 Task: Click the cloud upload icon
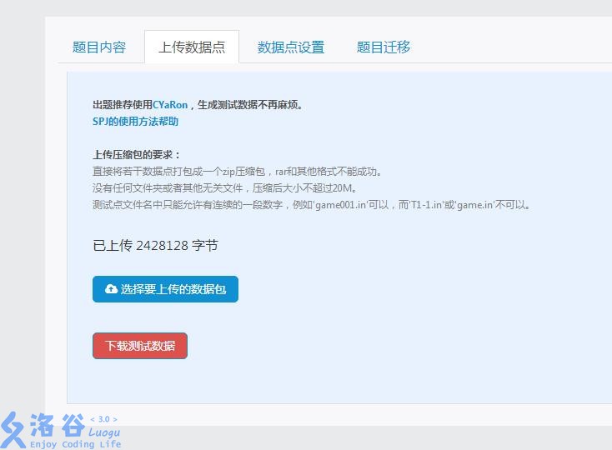[111, 289]
